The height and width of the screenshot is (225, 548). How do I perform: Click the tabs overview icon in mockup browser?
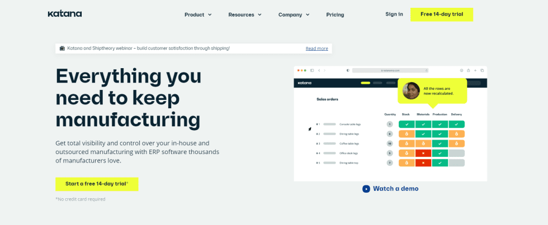click(482, 70)
